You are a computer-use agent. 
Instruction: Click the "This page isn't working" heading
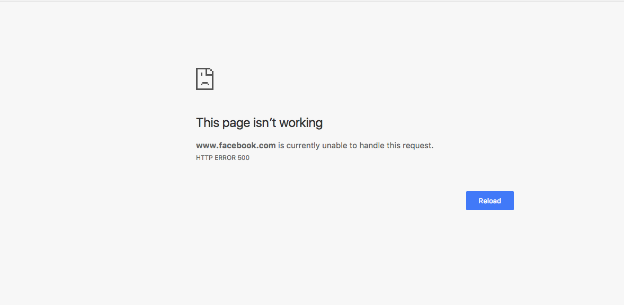pyautogui.click(x=259, y=123)
